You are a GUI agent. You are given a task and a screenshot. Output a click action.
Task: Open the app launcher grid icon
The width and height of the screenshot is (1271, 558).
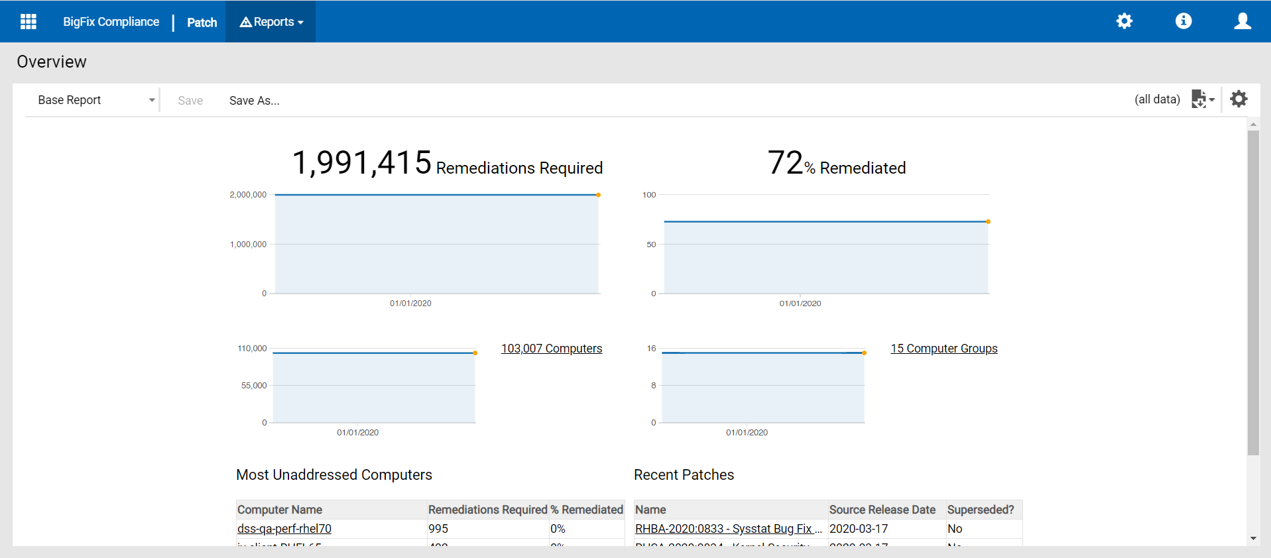(29, 22)
